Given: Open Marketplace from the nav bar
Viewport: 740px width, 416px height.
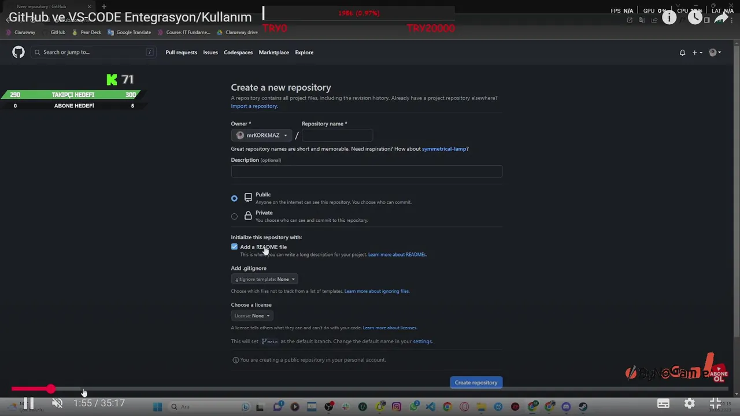Looking at the screenshot, I should pyautogui.click(x=273, y=53).
